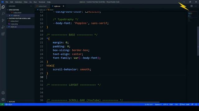The width and height of the screenshot is (199, 111).
Task: Open the Manage gear icon
Action: point(3,100)
